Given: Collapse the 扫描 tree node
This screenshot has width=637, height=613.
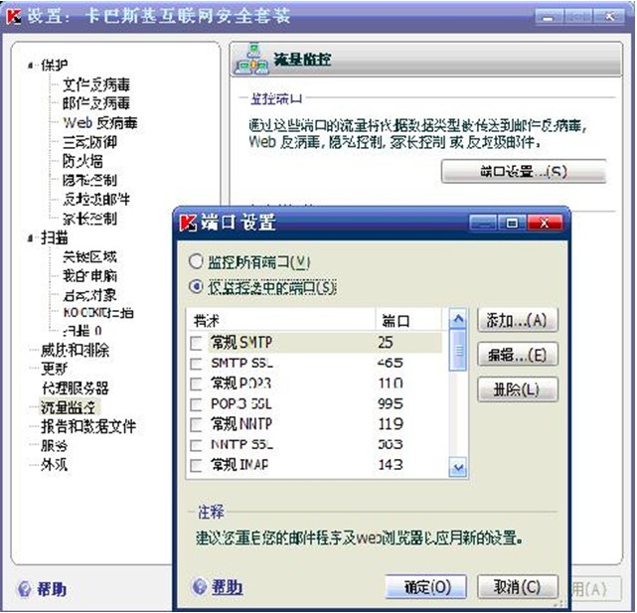Looking at the screenshot, I should click(31, 238).
